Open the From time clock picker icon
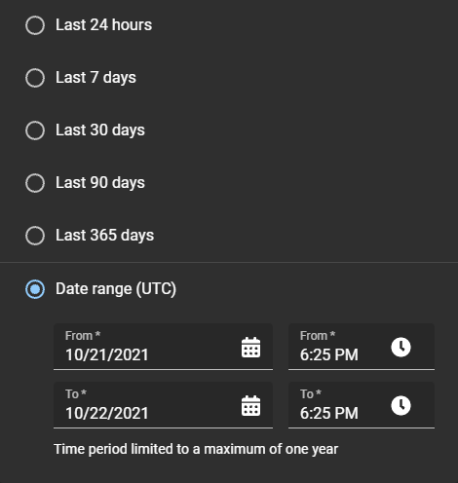This screenshot has height=483, width=458. point(401,347)
